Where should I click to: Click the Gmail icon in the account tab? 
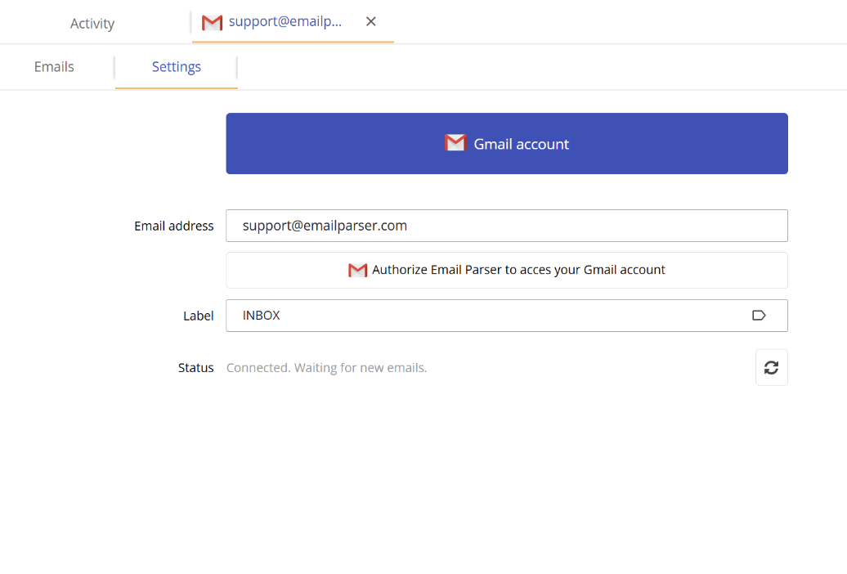[212, 21]
